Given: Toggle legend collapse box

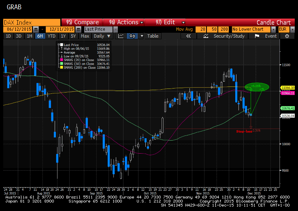Looking at the screenshot, I should tap(59, 45).
